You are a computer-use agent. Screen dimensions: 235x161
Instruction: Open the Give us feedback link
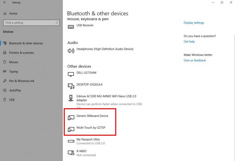(195, 60)
